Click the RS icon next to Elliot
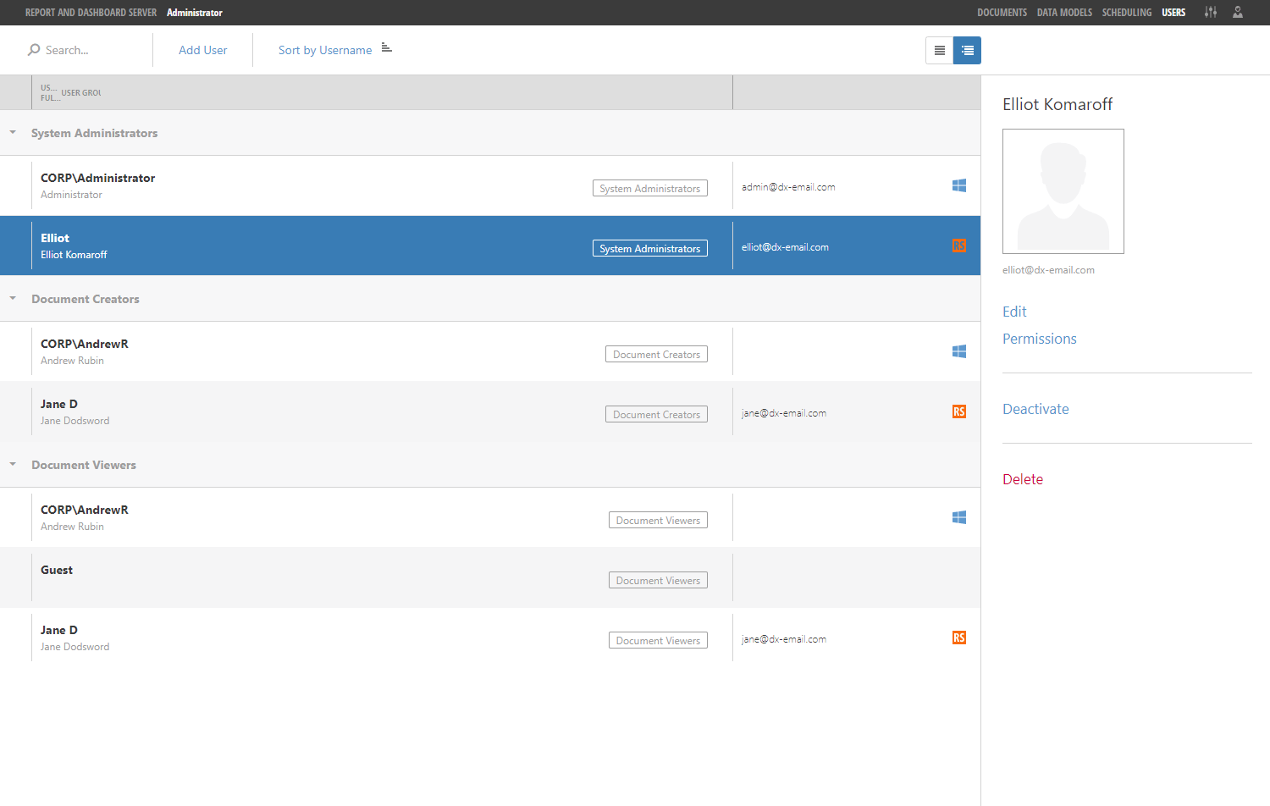 [959, 246]
